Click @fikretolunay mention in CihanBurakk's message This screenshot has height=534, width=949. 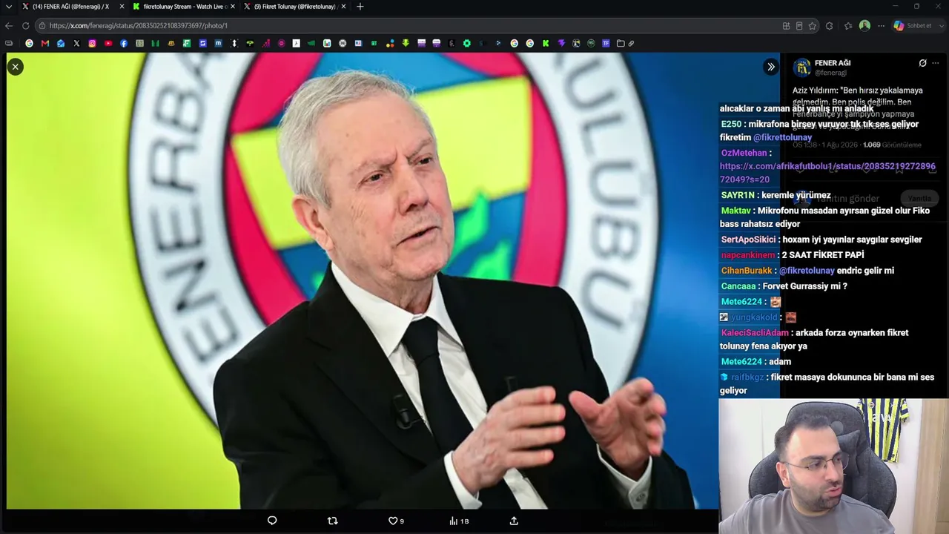coord(807,271)
